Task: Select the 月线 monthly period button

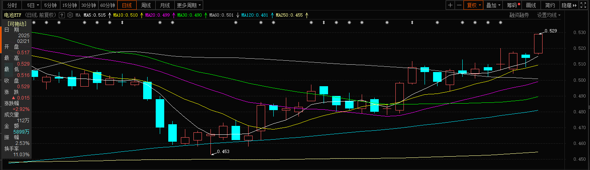Action: [165, 5]
